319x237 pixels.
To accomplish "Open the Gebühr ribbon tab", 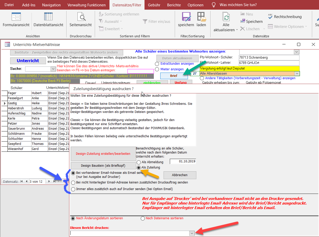I will tap(154, 5).
